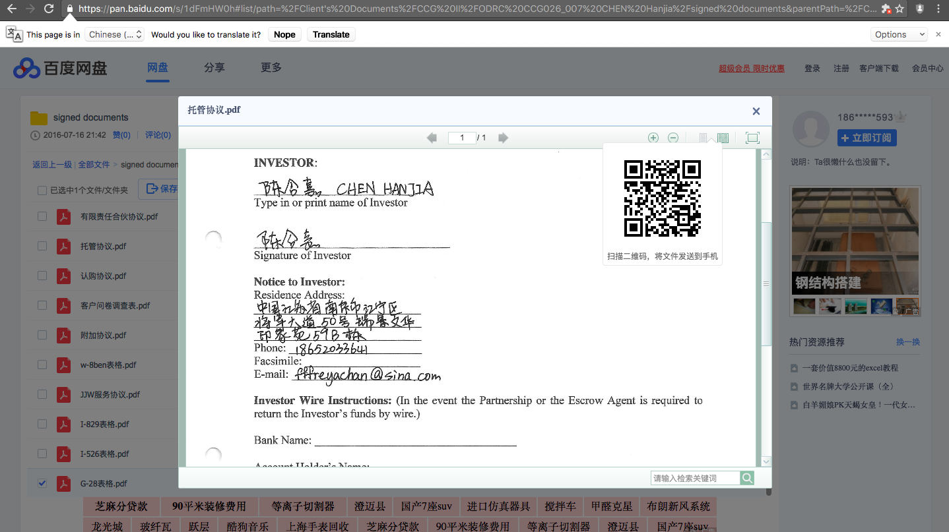Click 返回上一级 to go up one level
Image resolution: width=949 pixels, height=532 pixels.
point(52,164)
